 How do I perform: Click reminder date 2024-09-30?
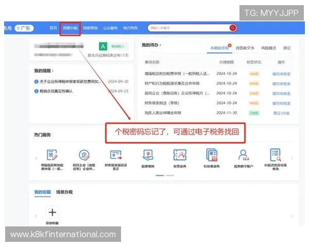[x=118, y=81]
